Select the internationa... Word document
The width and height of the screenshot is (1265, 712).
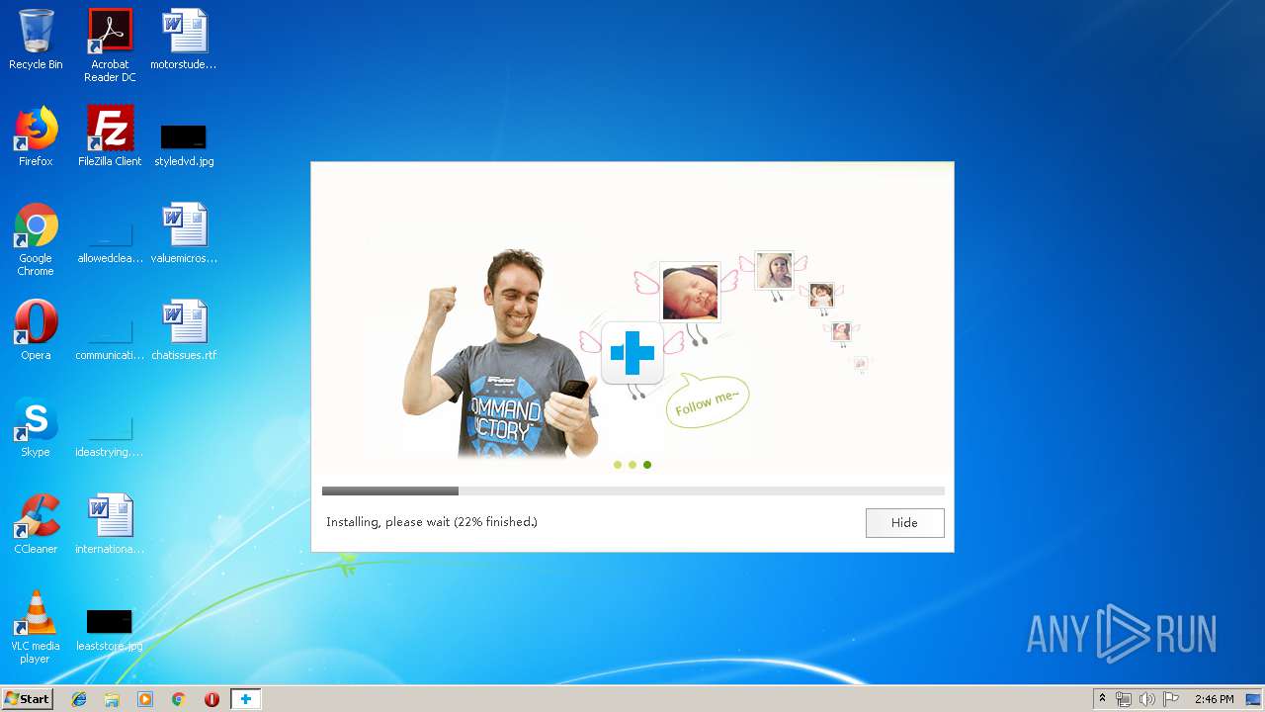coord(110,524)
